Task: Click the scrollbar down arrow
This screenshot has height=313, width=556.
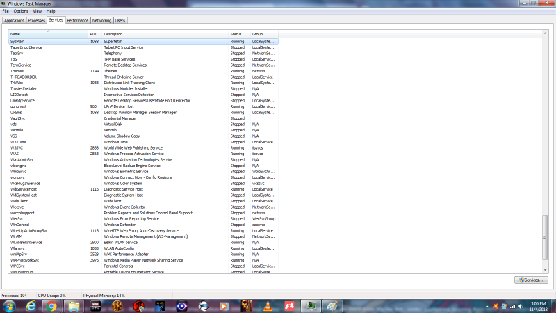Action: coord(545,270)
